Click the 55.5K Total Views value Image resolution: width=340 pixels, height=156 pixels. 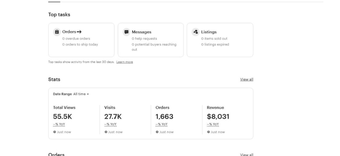tap(63, 117)
